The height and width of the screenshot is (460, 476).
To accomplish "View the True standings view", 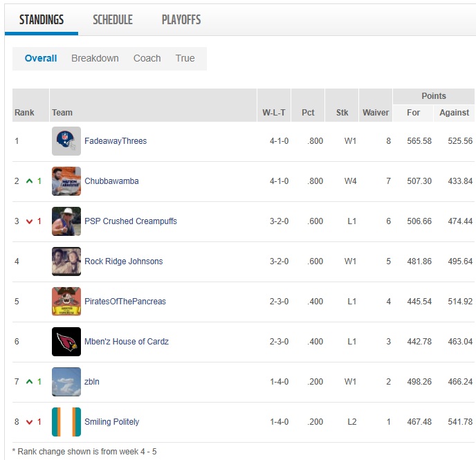I will pos(185,59).
